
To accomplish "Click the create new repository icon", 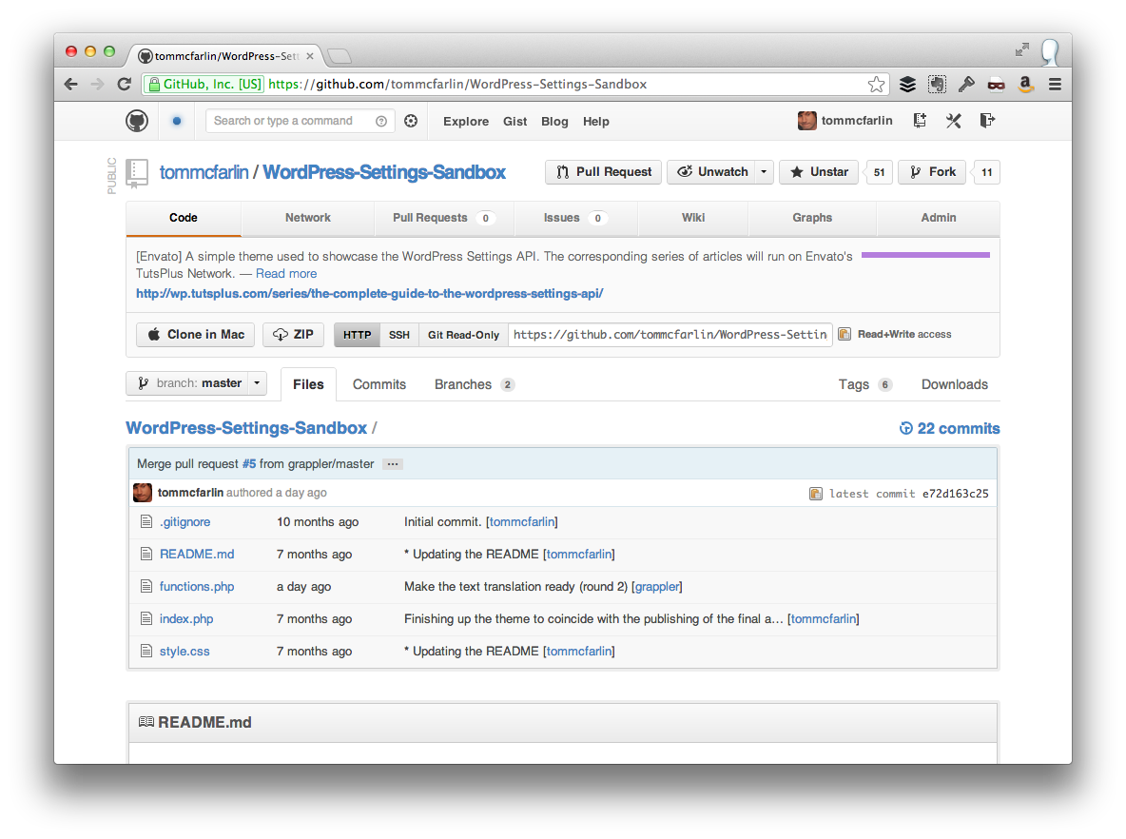I will [x=918, y=121].
